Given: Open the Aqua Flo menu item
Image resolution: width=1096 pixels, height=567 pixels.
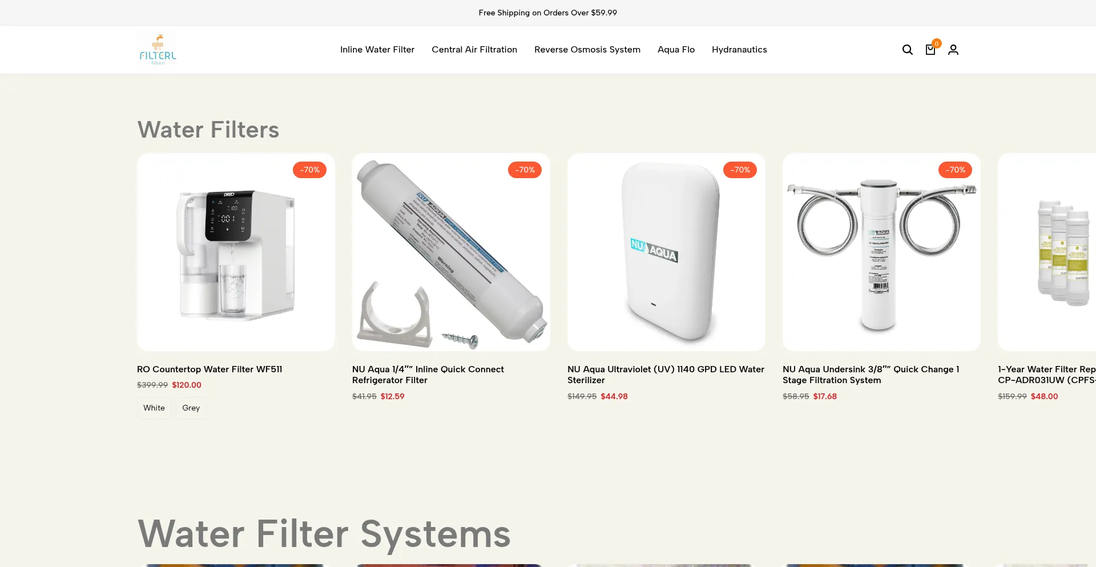Looking at the screenshot, I should [676, 50].
